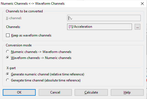
Task: Click the 'Conversion mode' group heading
Action: click(x=19, y=45)
